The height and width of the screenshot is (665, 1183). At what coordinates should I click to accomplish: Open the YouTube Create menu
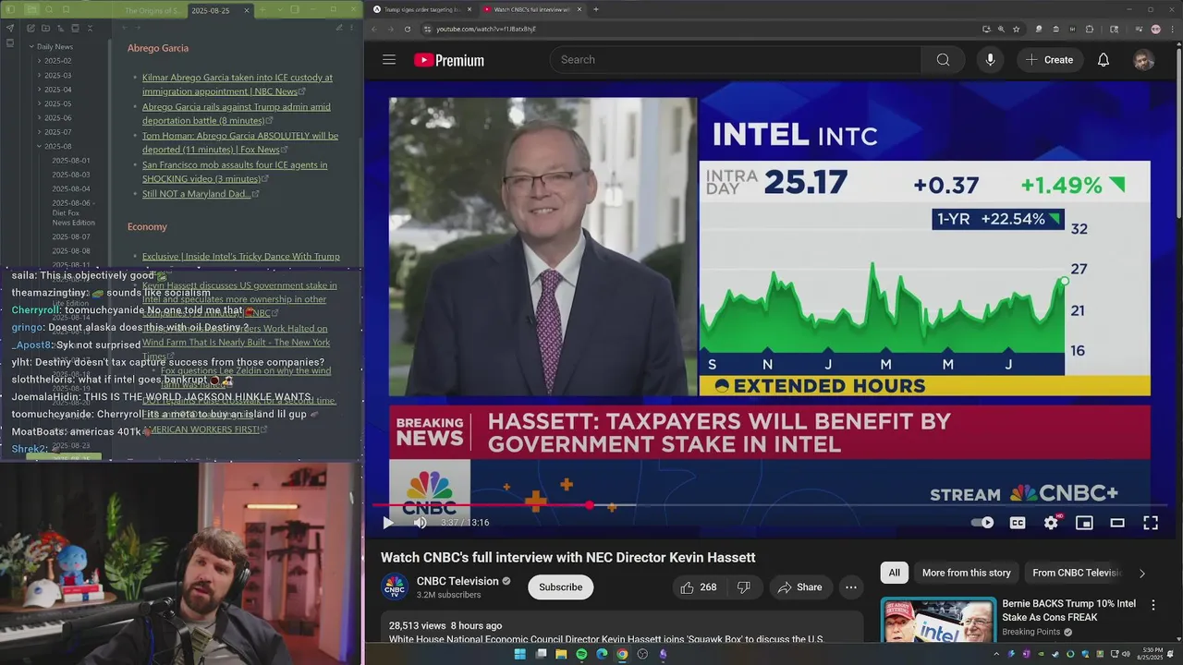pyautogui.click(x=1049, y=60)
